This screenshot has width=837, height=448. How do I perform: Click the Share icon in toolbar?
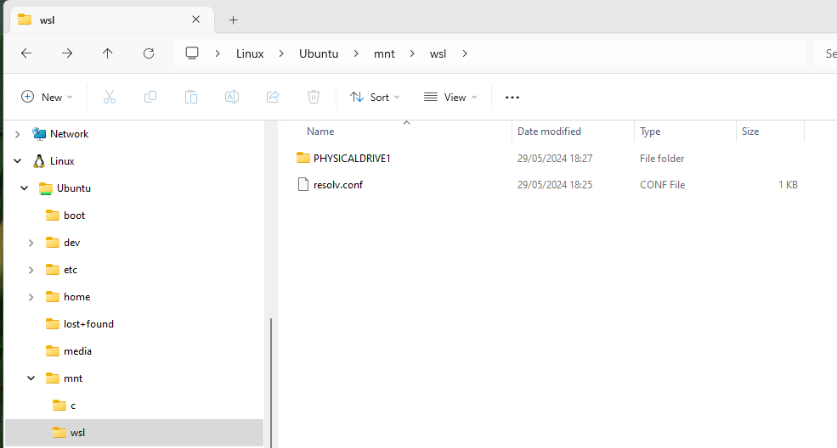click(273, 98)
